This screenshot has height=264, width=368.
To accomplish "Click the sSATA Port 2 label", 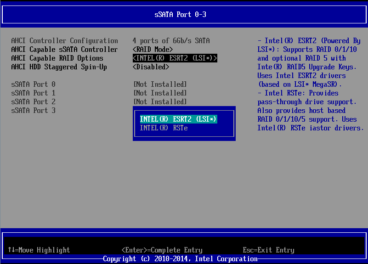I will 34,102.
